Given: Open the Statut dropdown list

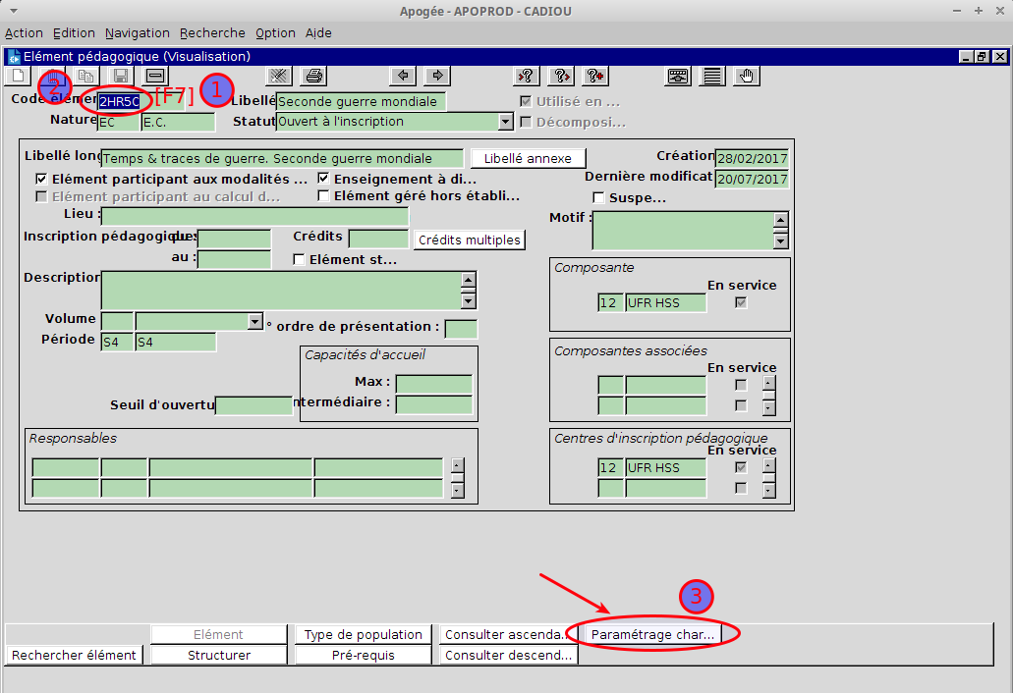Looking at the screenshot, I should coord(506,123).
